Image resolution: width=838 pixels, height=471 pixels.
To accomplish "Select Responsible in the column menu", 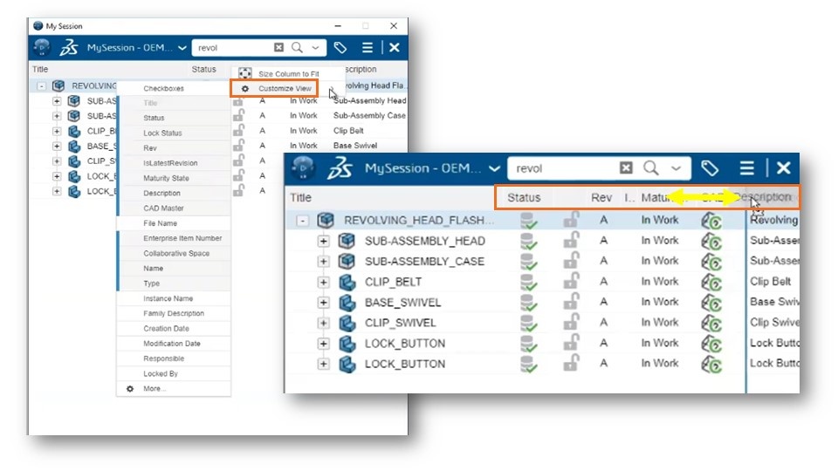I will (174, 358).
